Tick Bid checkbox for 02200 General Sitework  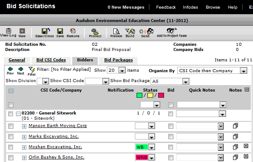(170, 114)
